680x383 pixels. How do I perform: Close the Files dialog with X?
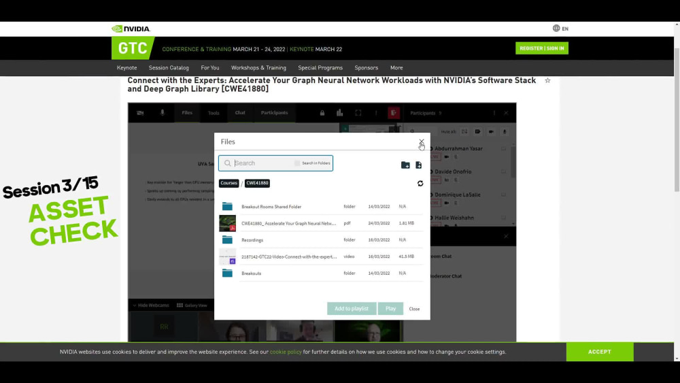[x=421, y=141]
